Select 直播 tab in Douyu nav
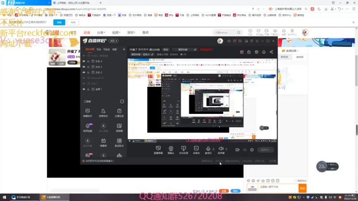 (x=87, y=33)
